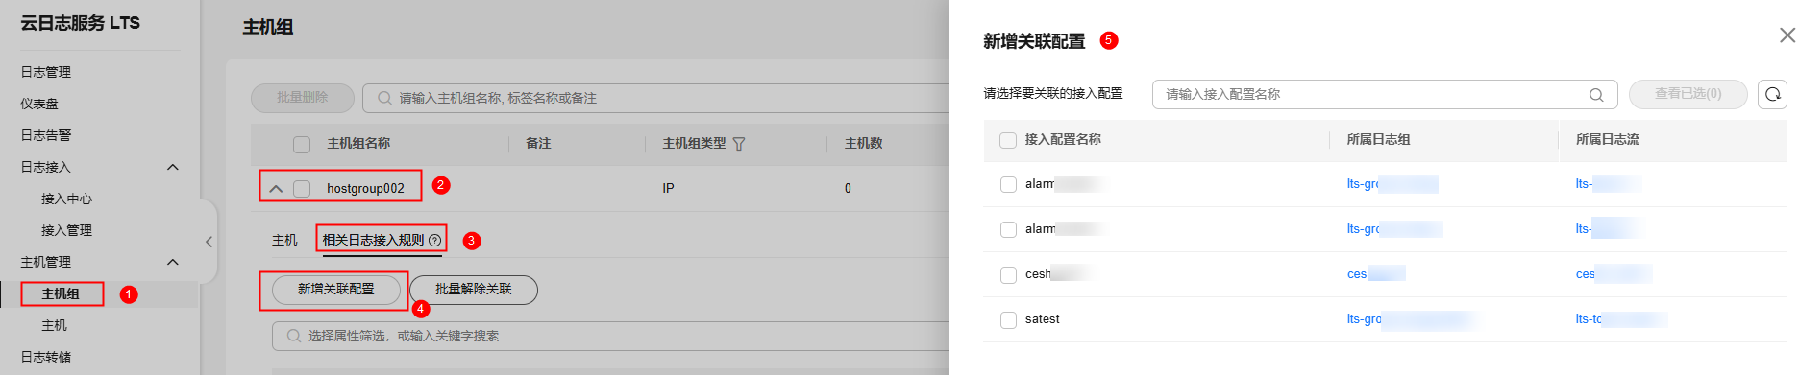
Task: Select all configs via the 接入配置名称 header checkbox
Action: tap(1008, 140)
